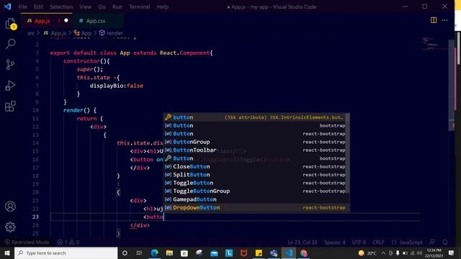Screen dimensions: 461x259
Task: Open Sticky Notes from the taskbar
Action: click(259, 253)
